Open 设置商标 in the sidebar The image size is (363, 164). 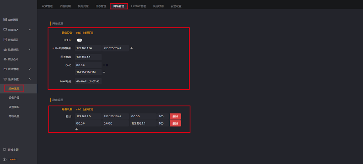click(14, 107)
